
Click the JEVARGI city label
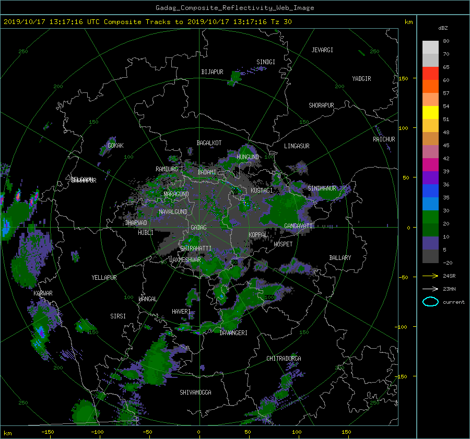pyautogui.click(x=322, y=50)
